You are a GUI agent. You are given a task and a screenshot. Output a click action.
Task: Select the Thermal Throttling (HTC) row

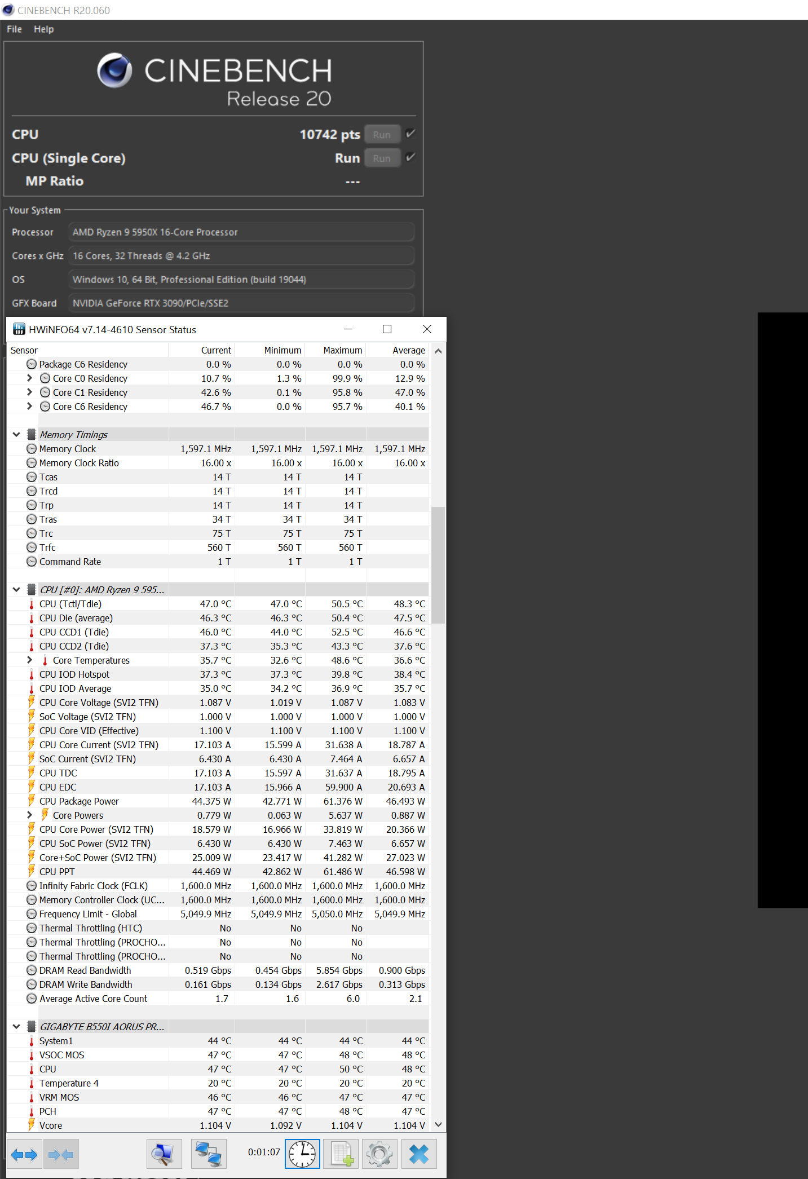[x=218, y=928]
